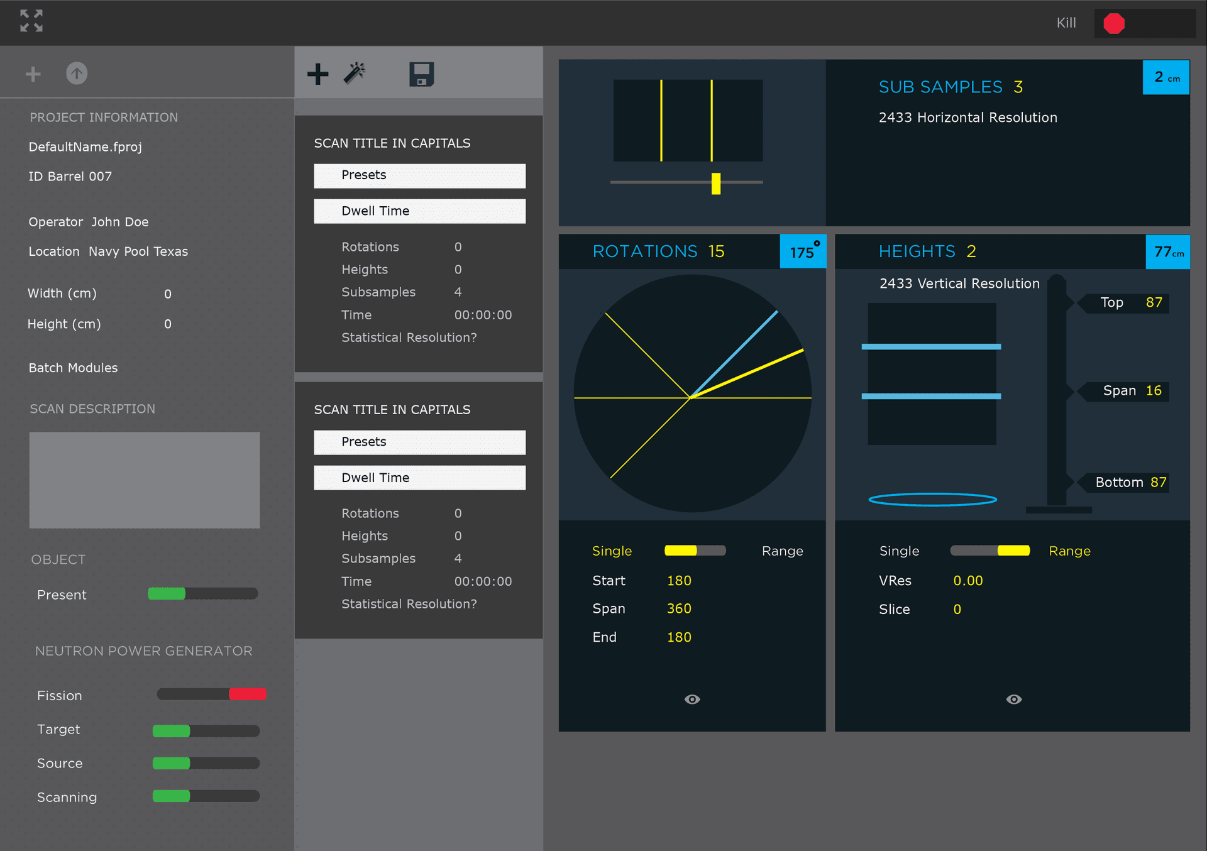The image size is (1207, 851).
Task: Expand the Batch Modules section
Action: [73, 368]
